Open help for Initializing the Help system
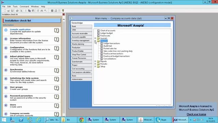218x123 pixels. [57, 79]
